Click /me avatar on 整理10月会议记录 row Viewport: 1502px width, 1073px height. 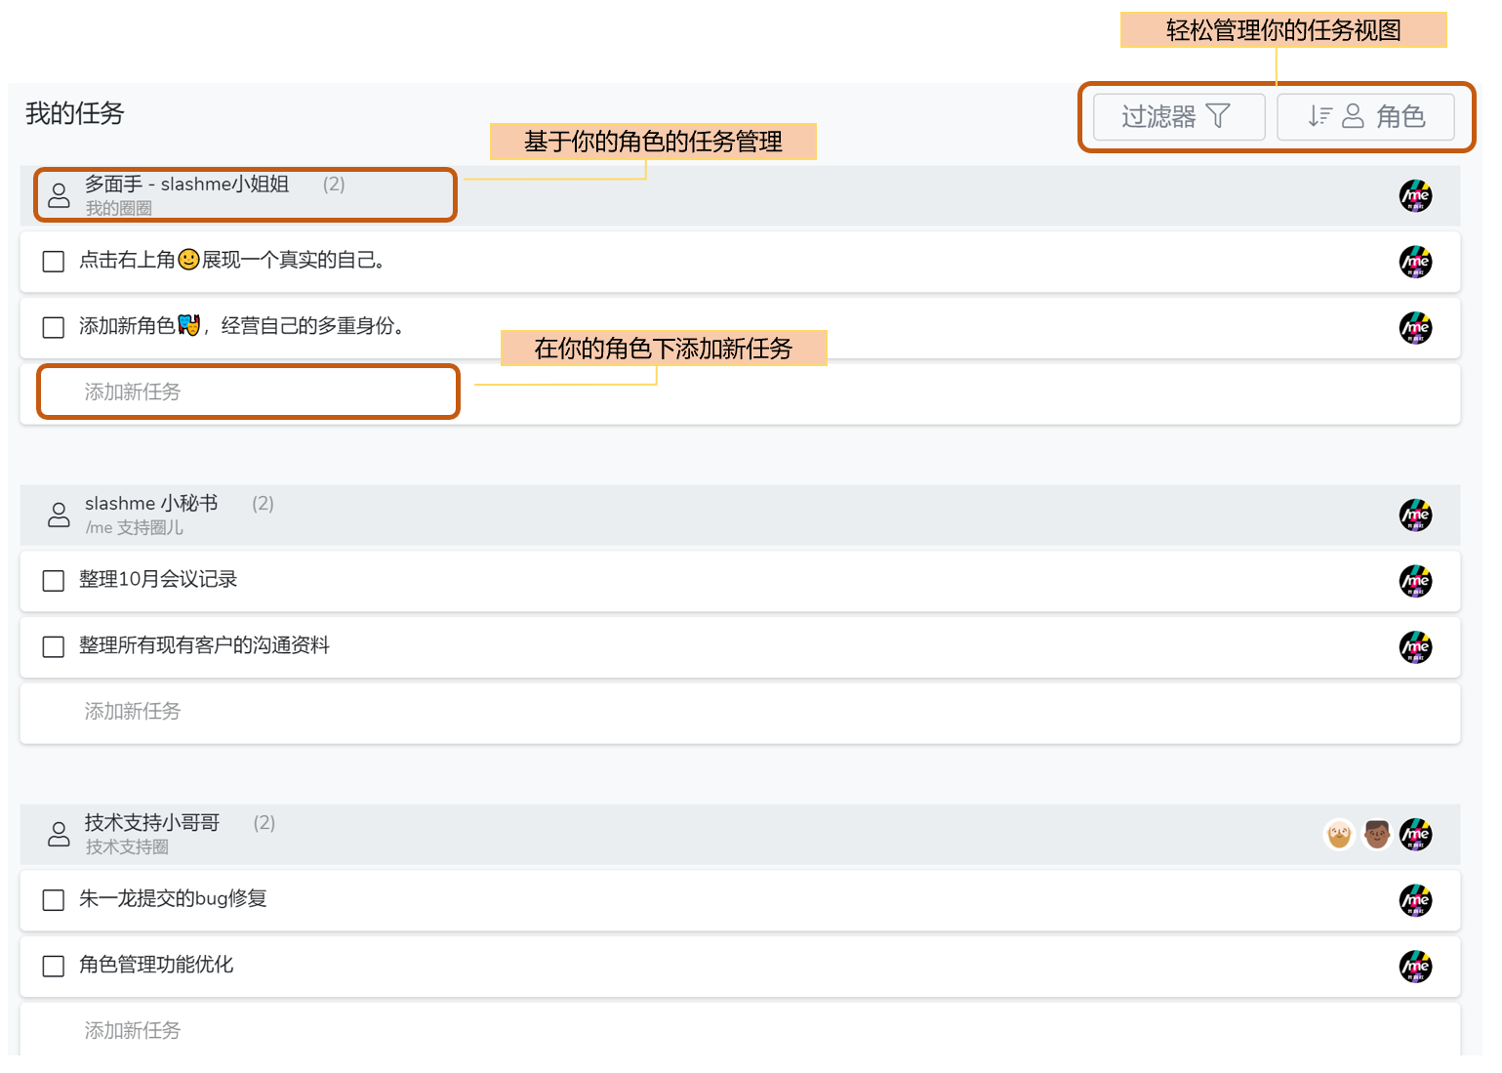(1415, 581)
